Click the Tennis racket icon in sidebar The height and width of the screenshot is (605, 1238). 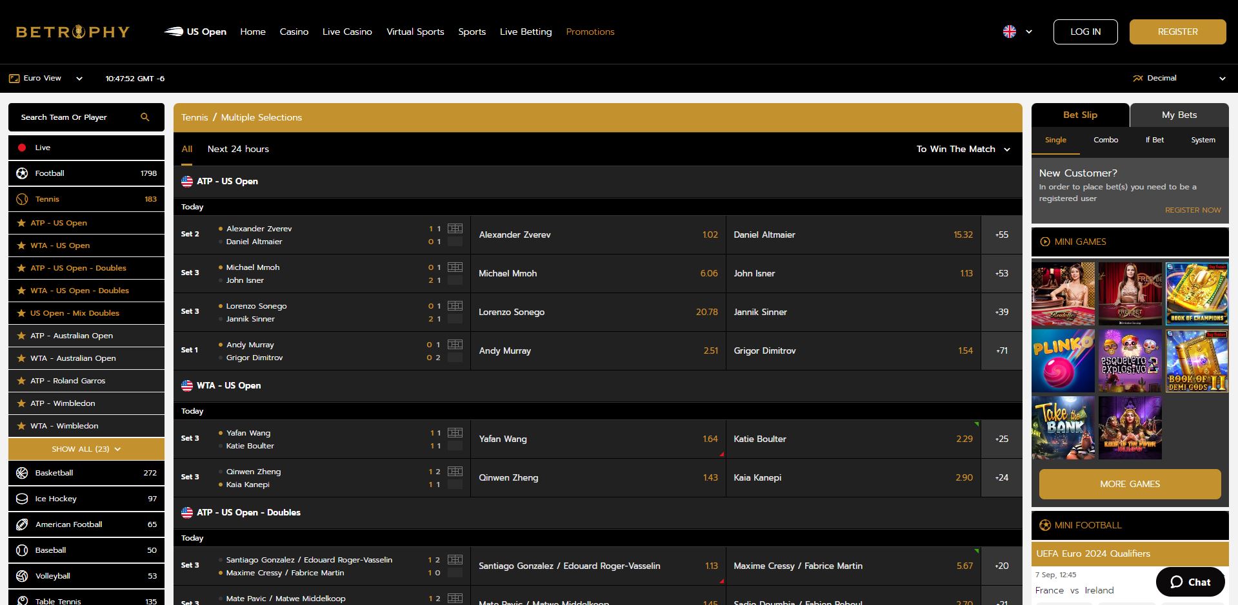[22, 199]
